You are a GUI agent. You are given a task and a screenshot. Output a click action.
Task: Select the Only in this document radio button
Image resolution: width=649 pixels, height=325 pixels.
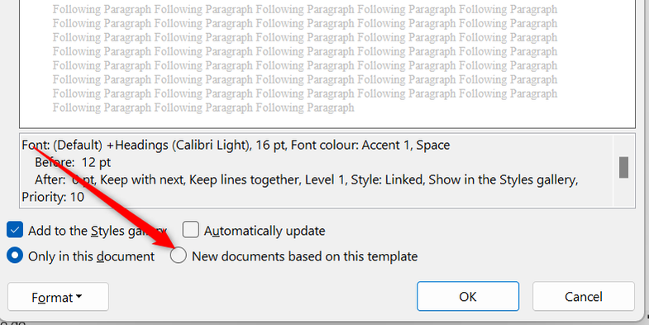(x=15, y=256)
